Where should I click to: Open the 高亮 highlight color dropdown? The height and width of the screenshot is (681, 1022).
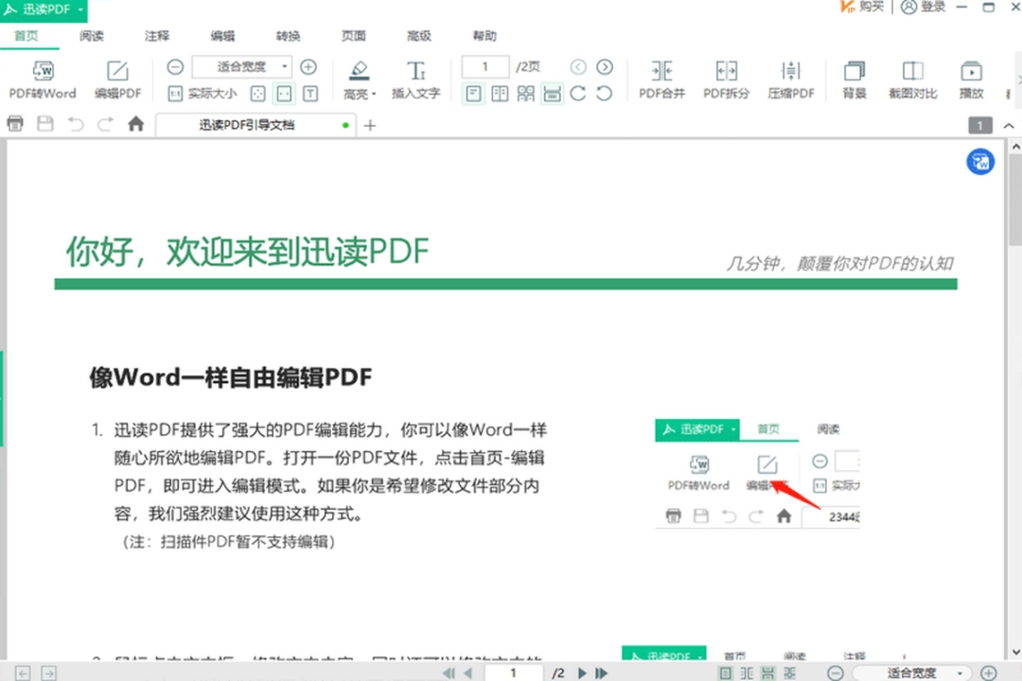pos(372,94)
